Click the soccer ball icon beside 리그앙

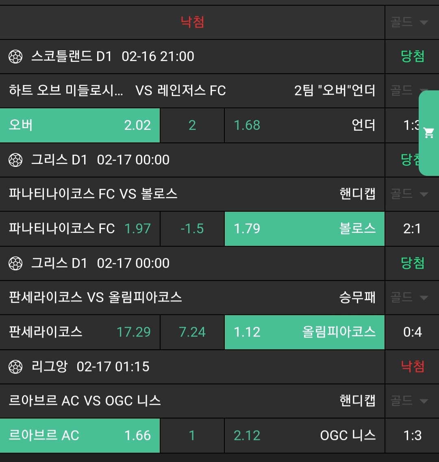[x=15, y=367]
